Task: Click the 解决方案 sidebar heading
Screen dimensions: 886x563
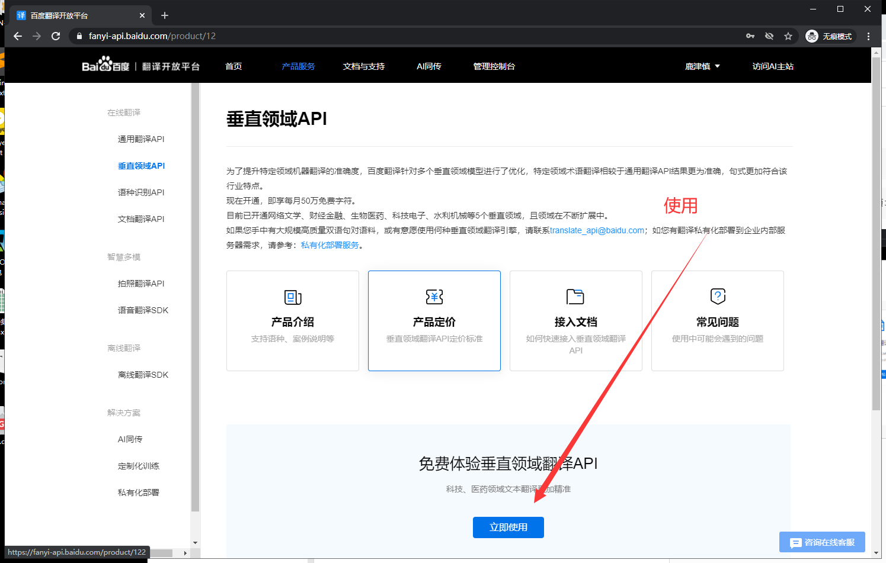Action: [124, 413]
